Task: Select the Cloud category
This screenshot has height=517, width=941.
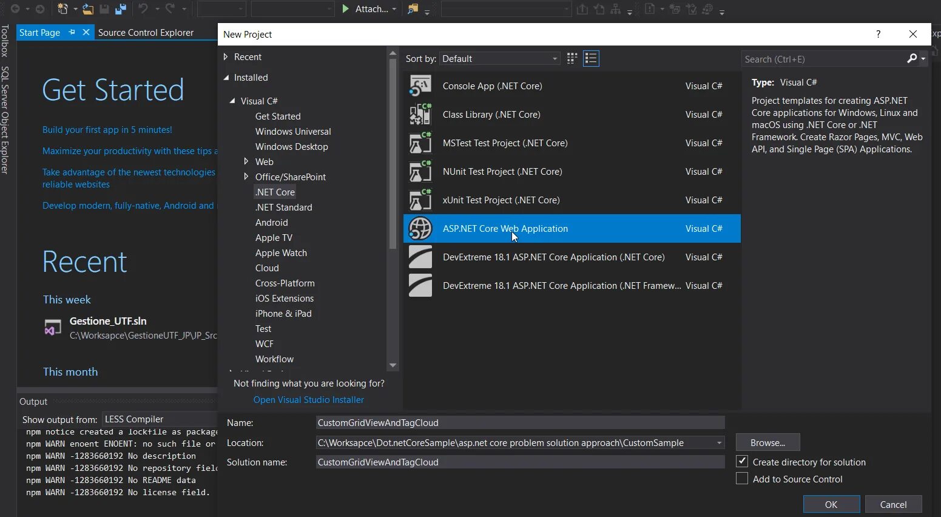Action: pyautogui.click(x=267, y=268)
